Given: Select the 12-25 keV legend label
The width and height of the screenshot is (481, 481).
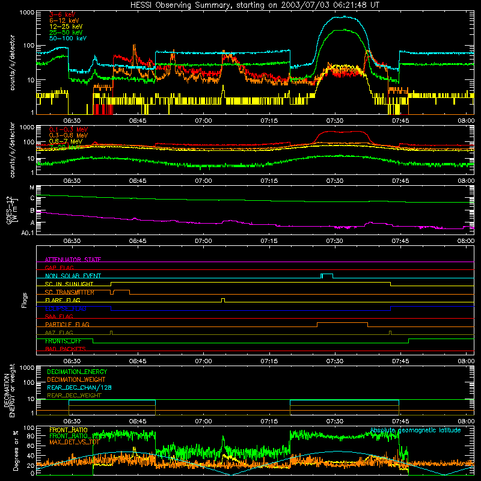Looking at the screenshot, I should click(66, 26).
